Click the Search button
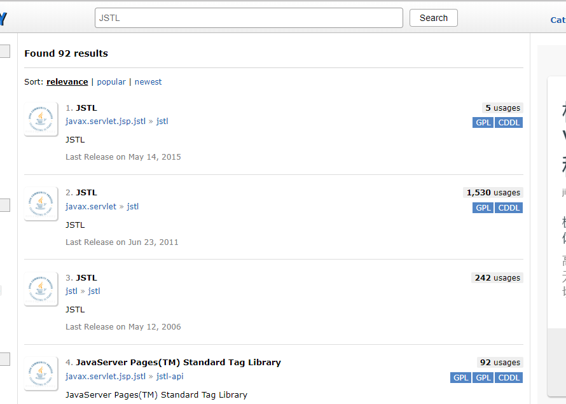Viewport: 566px width, 404px height. 433,18
